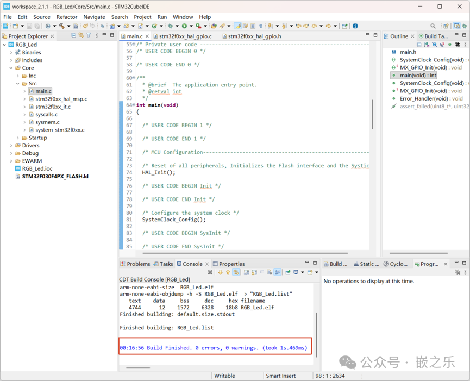Start the Debug bug icon
470x381 pixels.
pyautogui.click(x=170, y=26)
